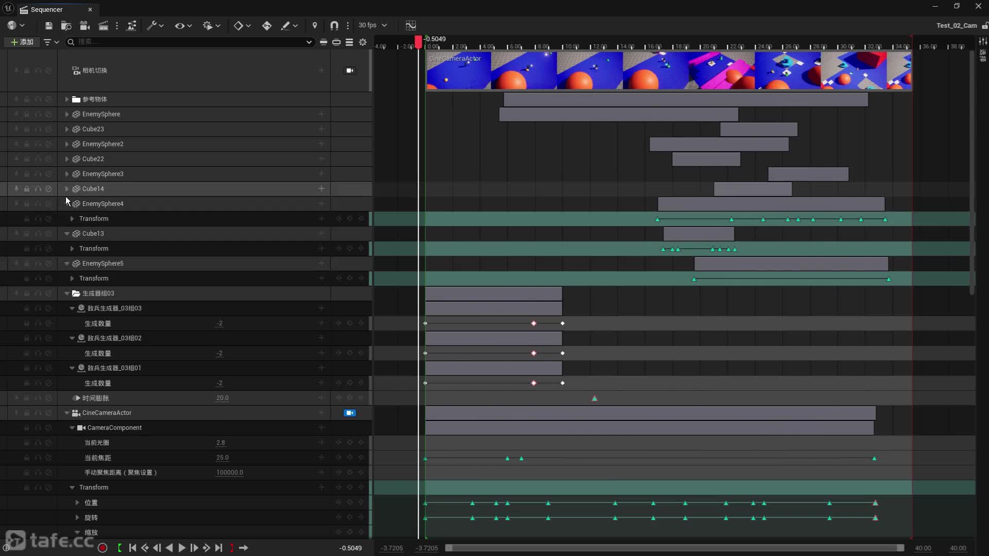Screen dimensions: 989x556
Task: Click the auto-key diamond key icon
Action: click(266, 25)
